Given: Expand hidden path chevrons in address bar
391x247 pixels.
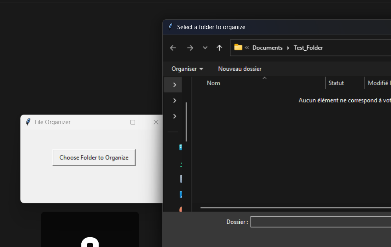Looking at the screenshot, I should pyautogui.click(x=247, y=48).
